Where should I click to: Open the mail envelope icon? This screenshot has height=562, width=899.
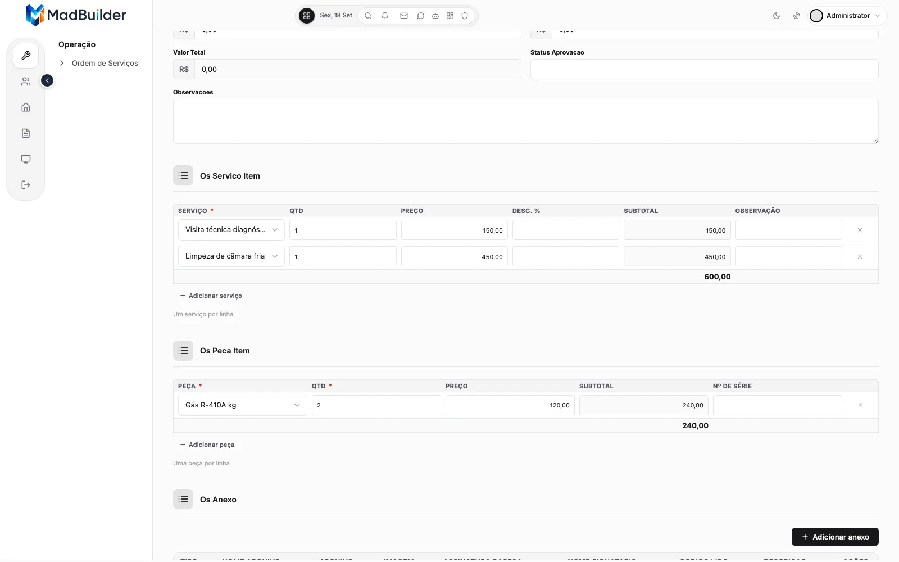(x=403, y=16)
